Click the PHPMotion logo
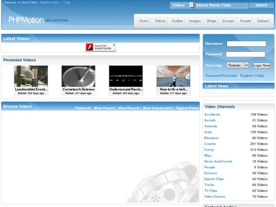Image resolution: width=276 pixels, height=207 pixels. pos(26,20)
